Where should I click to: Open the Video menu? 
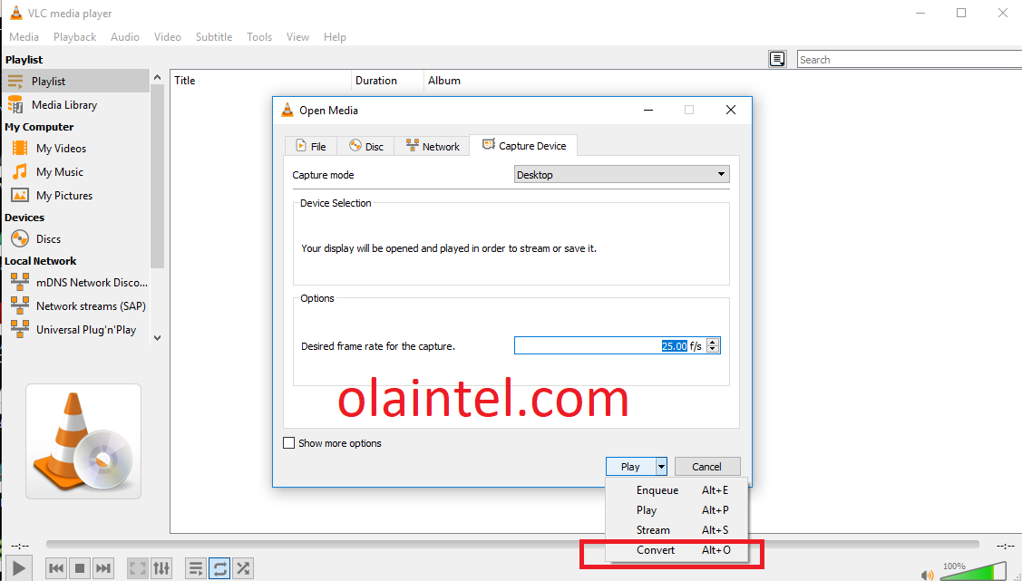tap(168, 37)
